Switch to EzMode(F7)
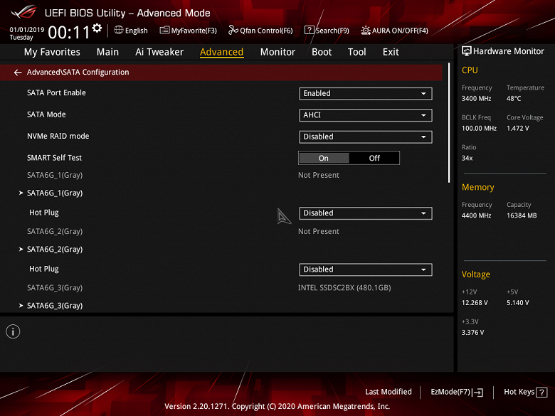Screen dimensions: 555x416 coord(457,392)
